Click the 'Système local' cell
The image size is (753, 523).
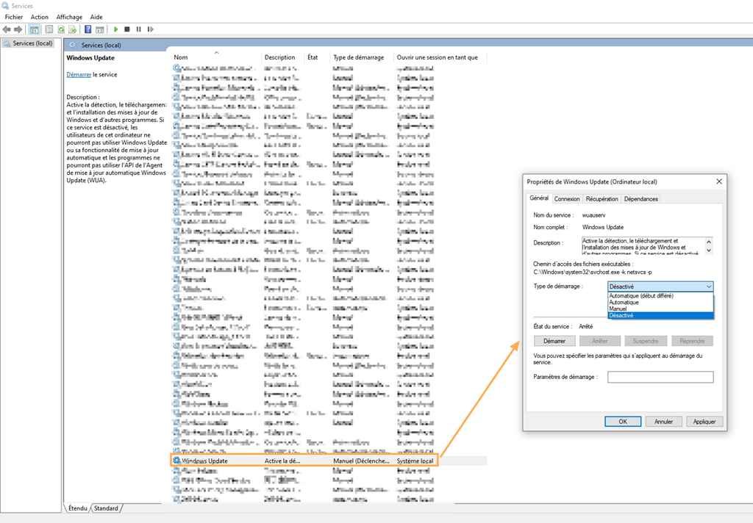click(415, 461)
